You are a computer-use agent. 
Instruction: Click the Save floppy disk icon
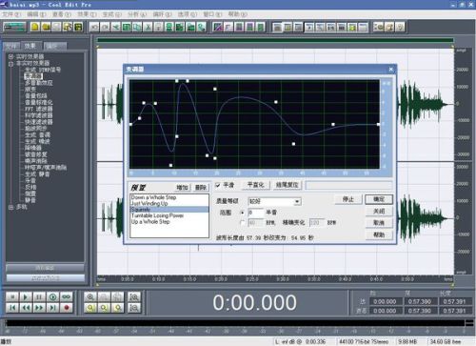click(x=78, y=27)
